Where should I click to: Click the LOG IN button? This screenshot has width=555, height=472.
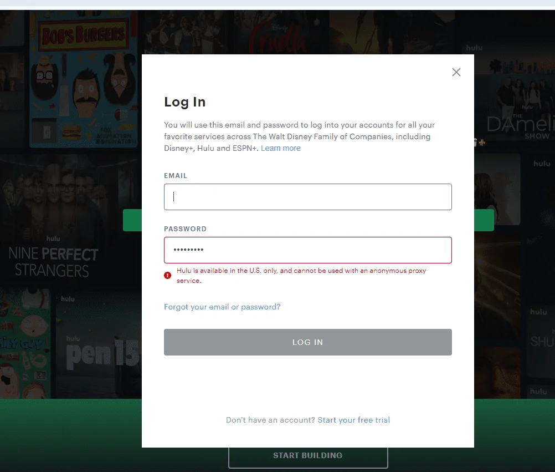tap(307, 342)
